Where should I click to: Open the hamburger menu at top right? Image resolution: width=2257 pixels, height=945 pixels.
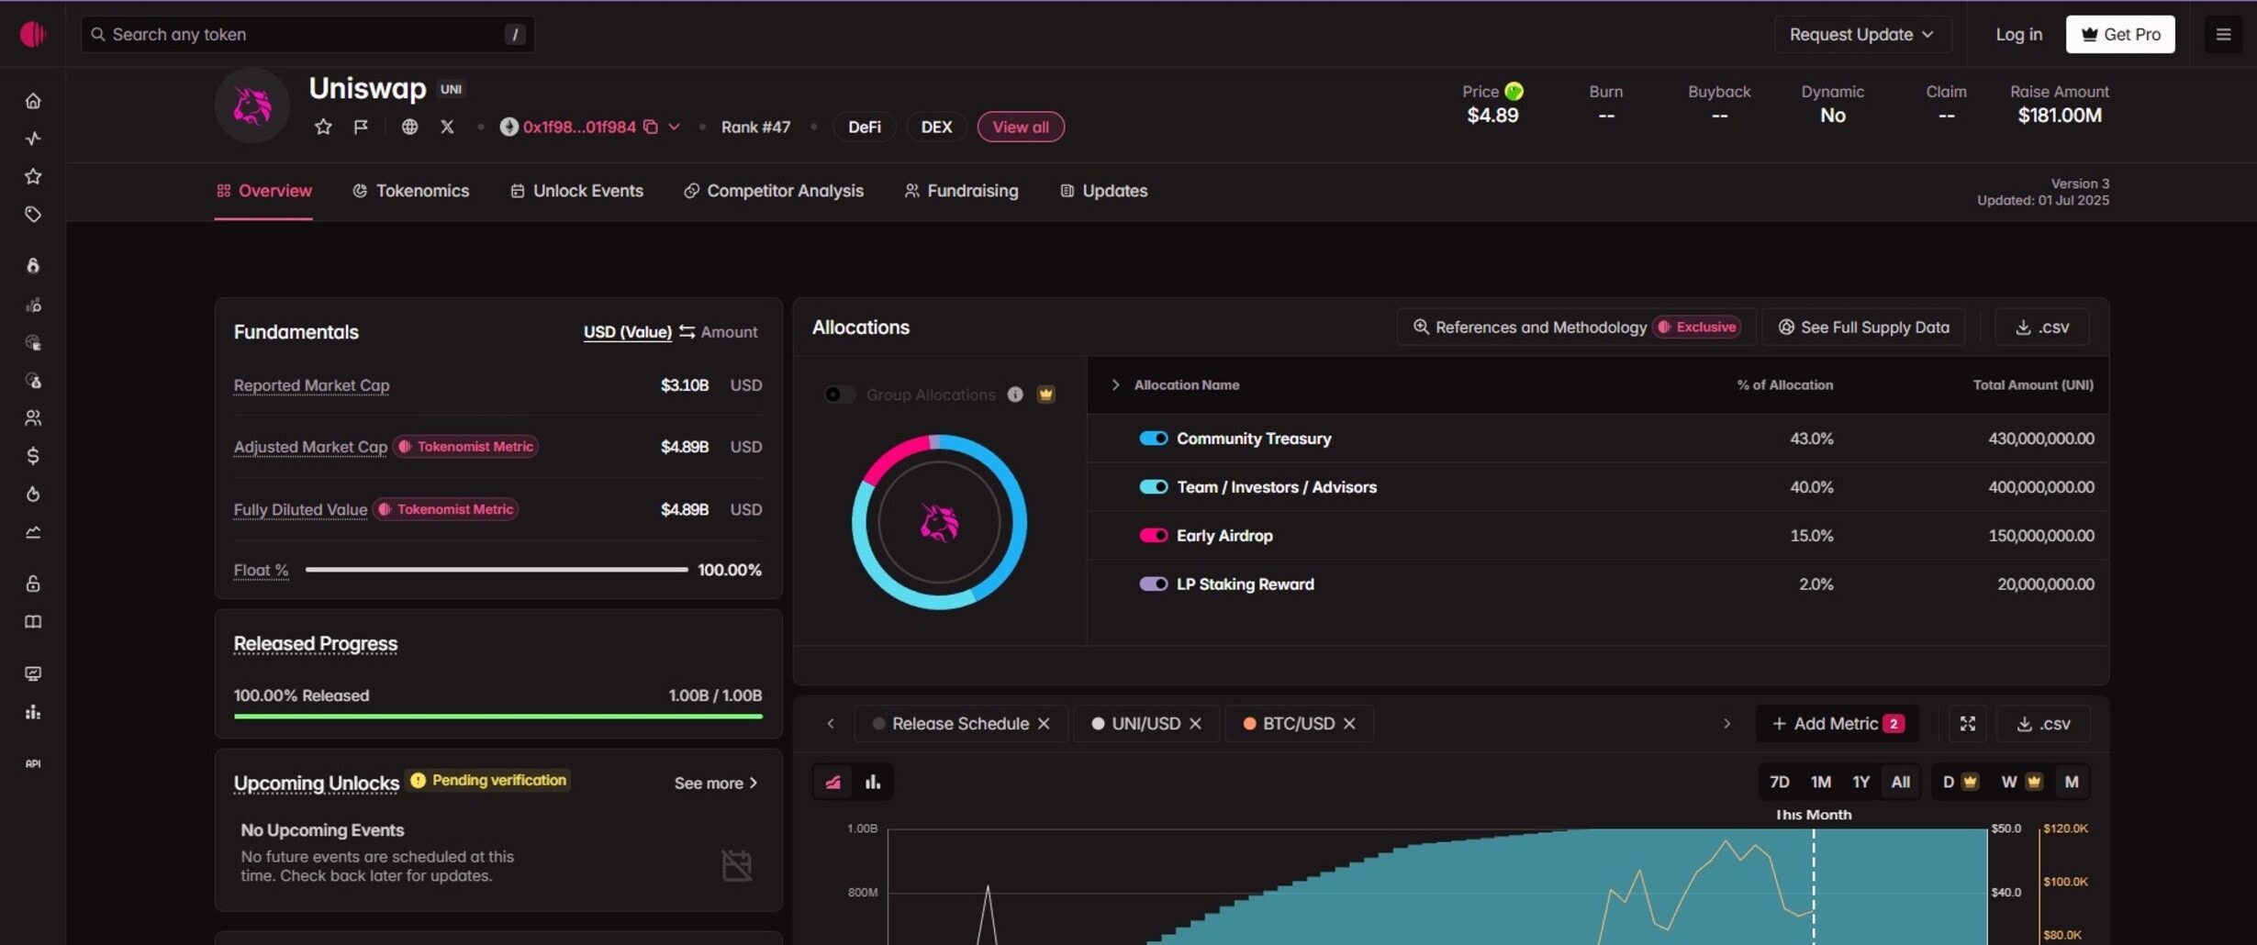2222,35
